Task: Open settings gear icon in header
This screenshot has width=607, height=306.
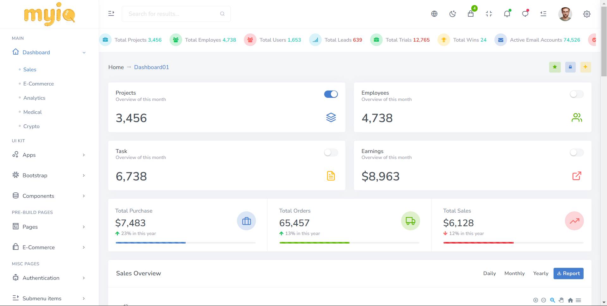Action: [587, 14]
